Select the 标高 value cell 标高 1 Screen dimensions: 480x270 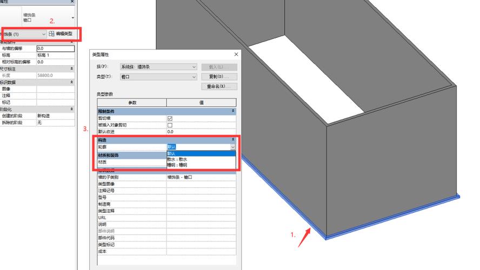pyautogui.click(x=56, y=55)
